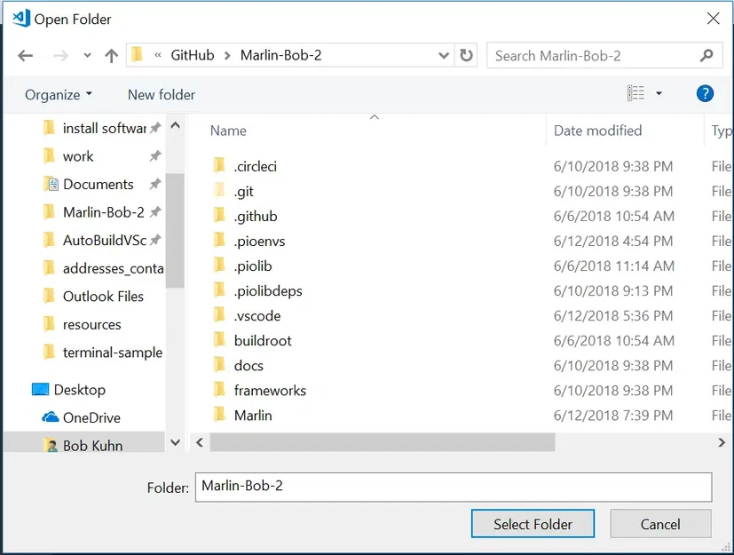
Task: Go up to the parent folder
Action: tap(109, 55)
